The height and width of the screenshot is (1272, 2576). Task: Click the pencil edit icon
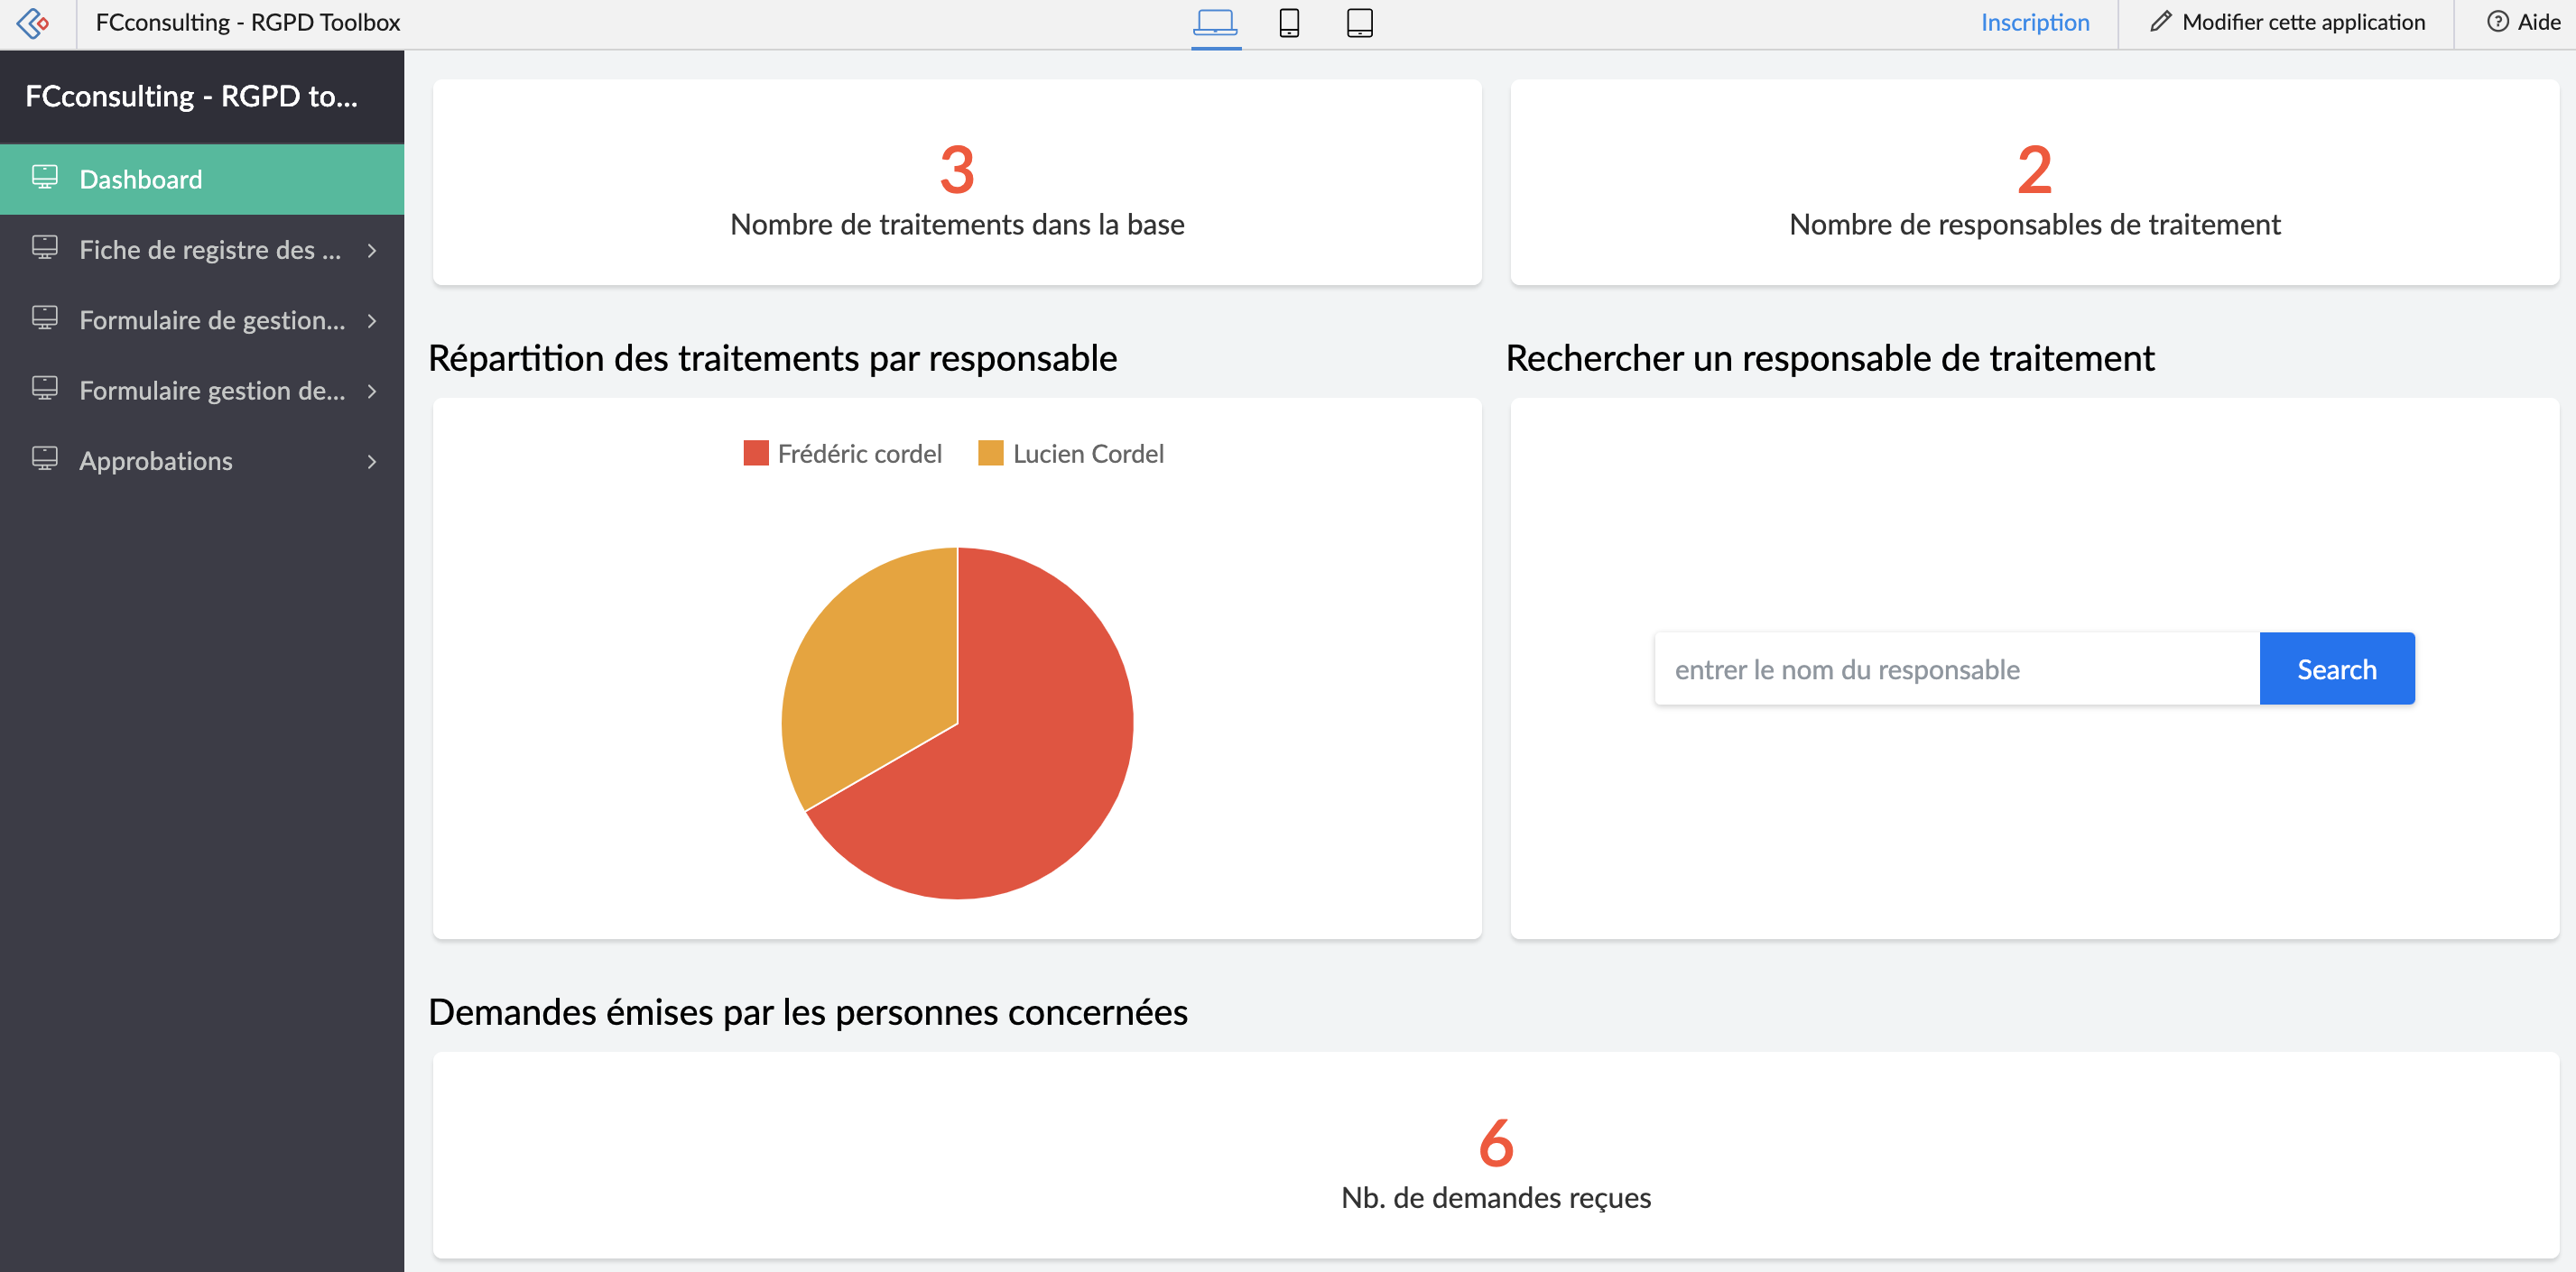[2160, 22]
